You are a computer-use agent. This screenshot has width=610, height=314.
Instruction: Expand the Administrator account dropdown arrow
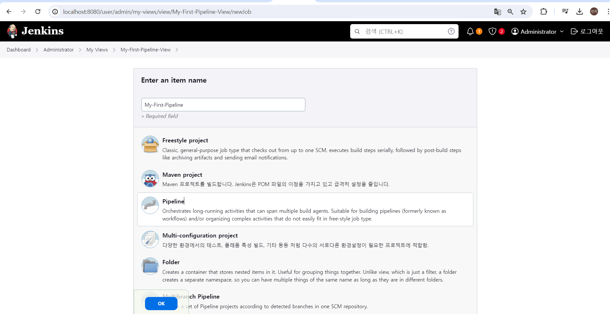pos(562,31)
